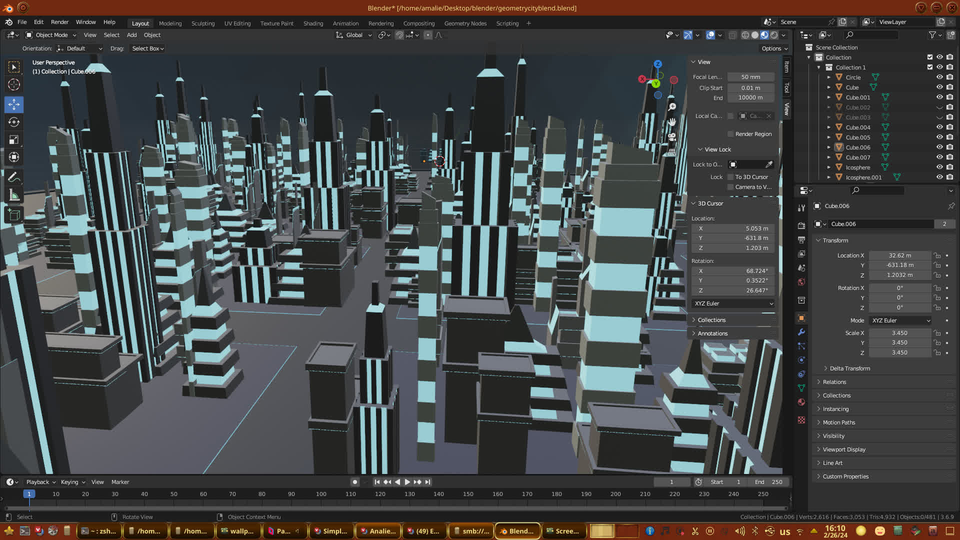Select the Move tool in toolbar

click(x=14, y=104)
